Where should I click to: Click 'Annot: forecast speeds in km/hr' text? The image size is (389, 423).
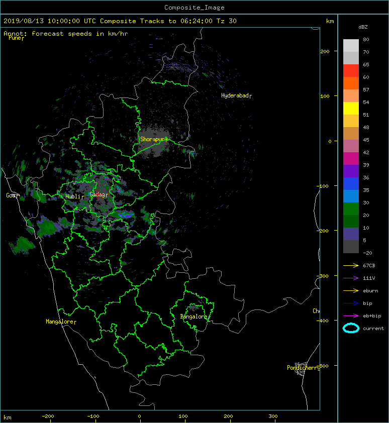click(x=66, y=34)
